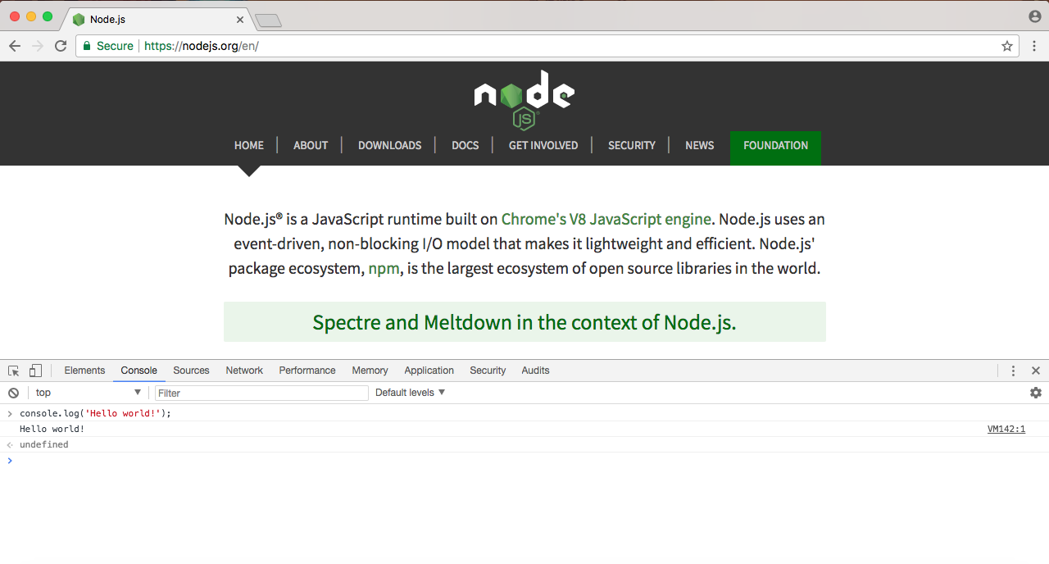Click the console Filter input field

point(261,393)
